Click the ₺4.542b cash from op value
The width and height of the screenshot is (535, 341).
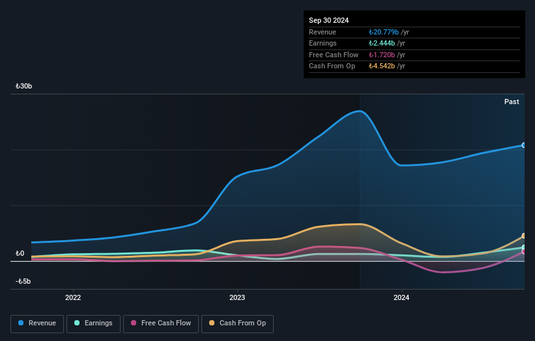point(381,66)
